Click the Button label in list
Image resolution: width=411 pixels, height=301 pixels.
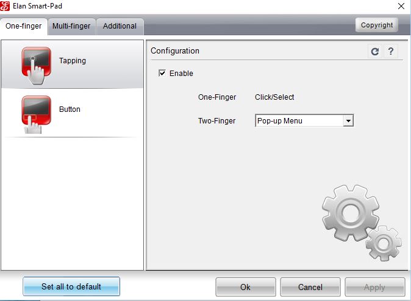click(x=70, y=109)
